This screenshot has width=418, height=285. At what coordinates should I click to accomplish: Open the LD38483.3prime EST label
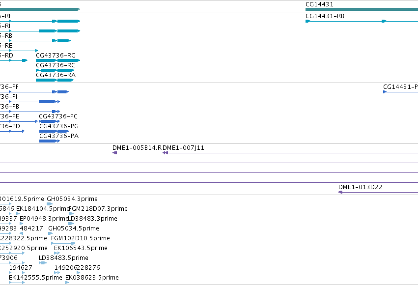[x=92, y=219]
